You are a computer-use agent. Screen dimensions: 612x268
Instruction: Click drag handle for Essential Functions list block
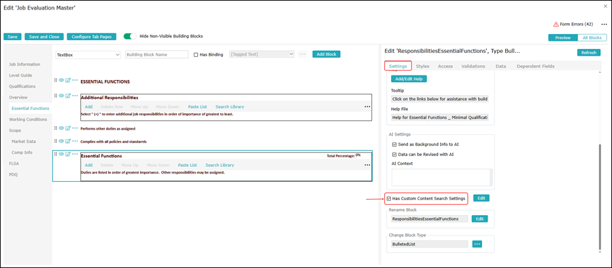pos(56,154)
